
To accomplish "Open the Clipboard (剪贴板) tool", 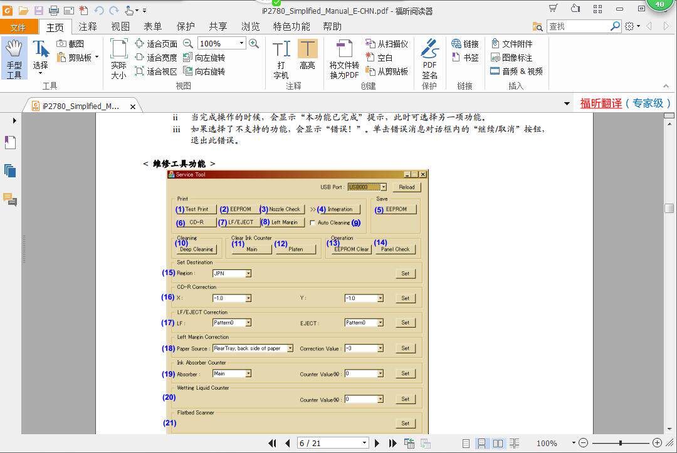I will pos(78,58).
